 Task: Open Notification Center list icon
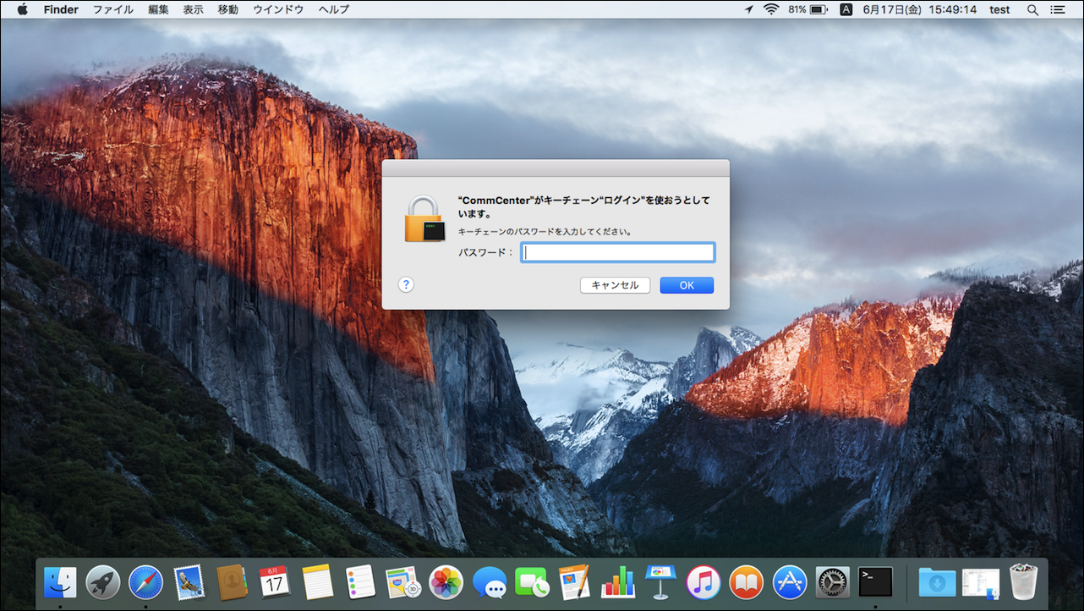1059,9
